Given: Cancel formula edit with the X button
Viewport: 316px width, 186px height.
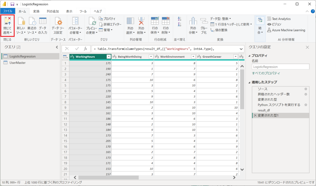Looking at the screenshot, I should click(x=67, y=49).
